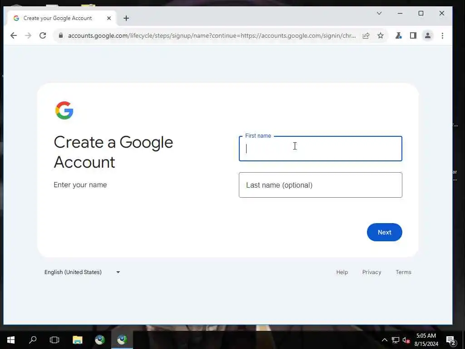Screen dimensions: 465x349
Task: Open the Terms link
Action: point(403,272)
